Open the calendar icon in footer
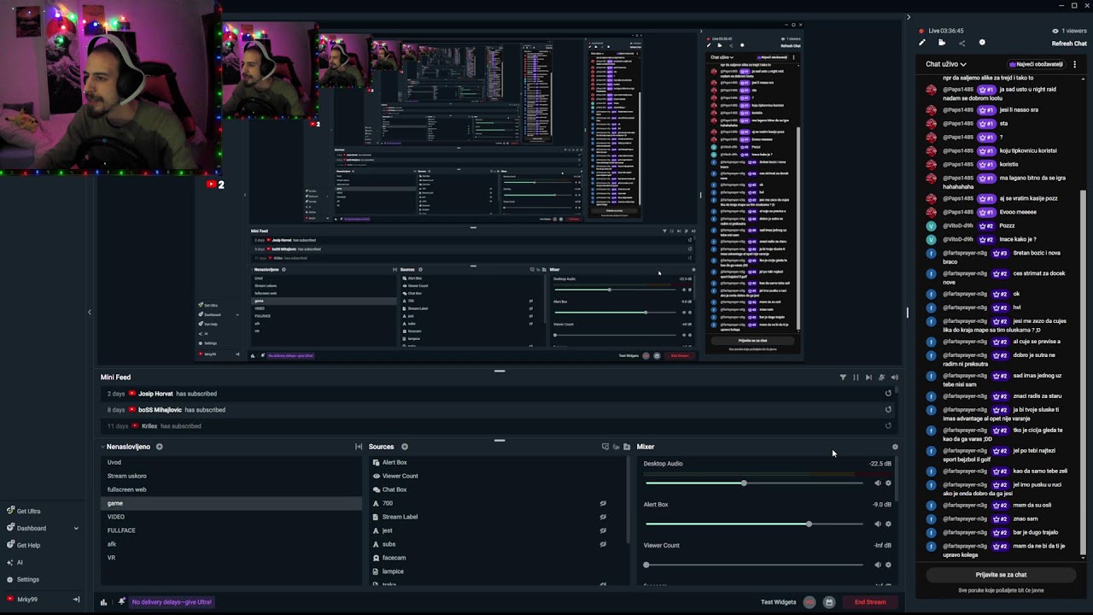 coord(828,602)
